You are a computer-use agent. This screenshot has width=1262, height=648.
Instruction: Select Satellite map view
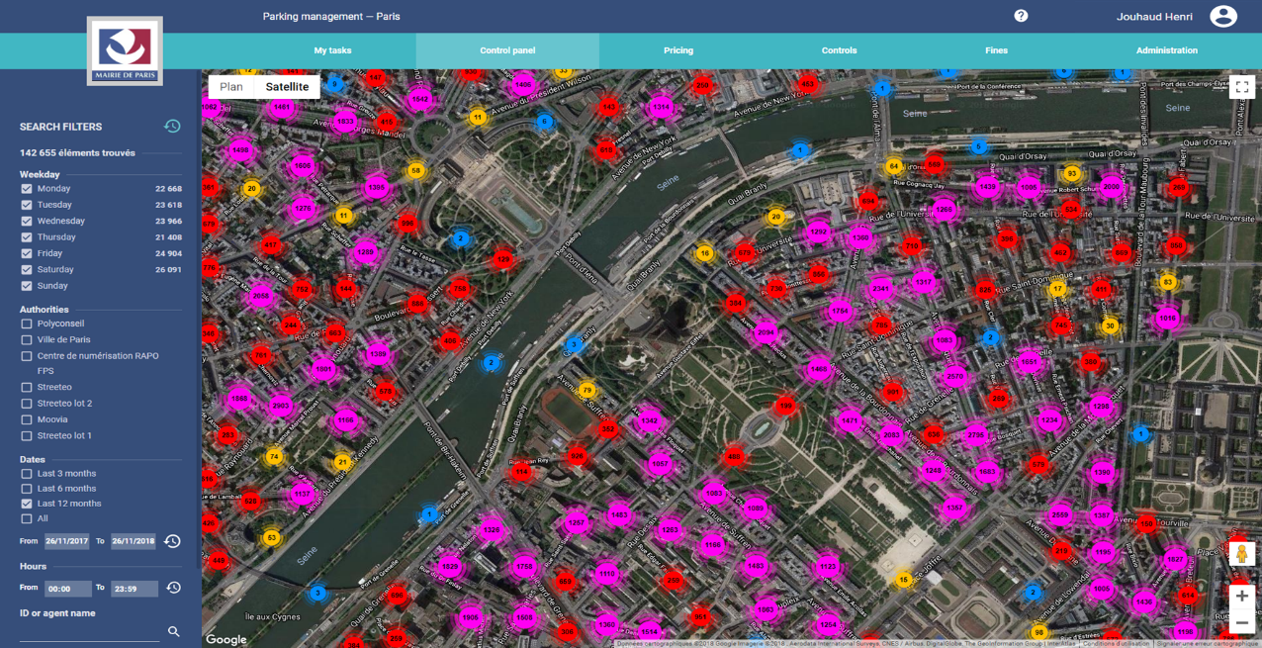click(x=287, y=87)
